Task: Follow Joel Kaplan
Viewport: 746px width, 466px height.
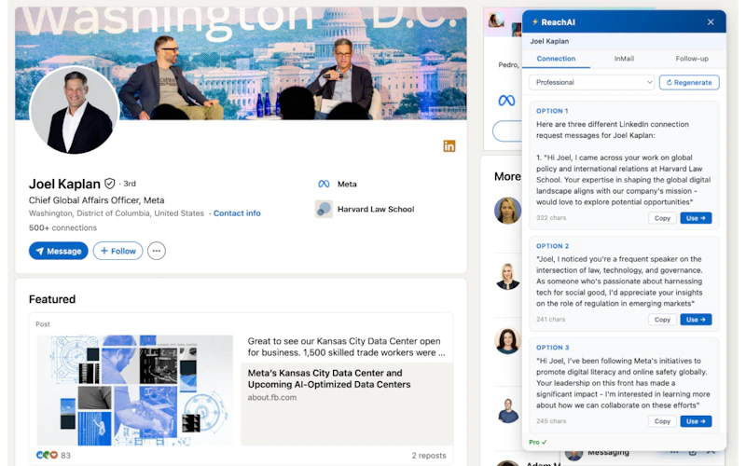Action: pyautogui.click(x=117, y=251)
